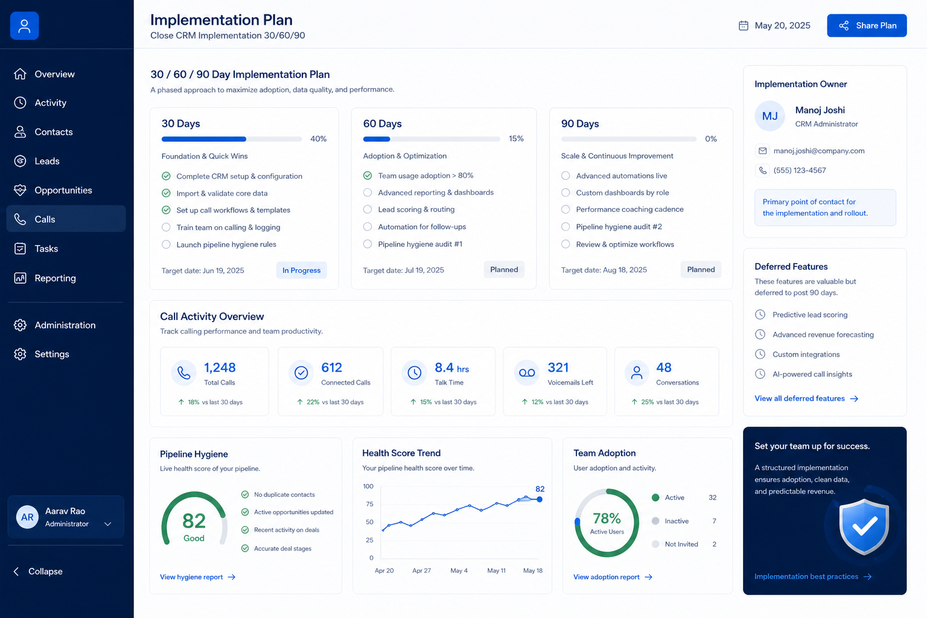Check Performance coaching cadence item
This screenshot has width=927, height=618.
pyautogui.click(x=565, y=209)
